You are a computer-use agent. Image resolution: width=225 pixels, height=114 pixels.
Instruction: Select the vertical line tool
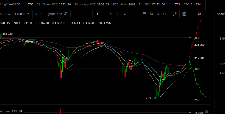coord(138,14)
